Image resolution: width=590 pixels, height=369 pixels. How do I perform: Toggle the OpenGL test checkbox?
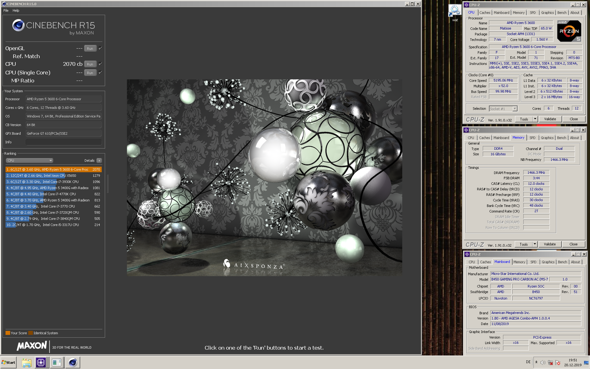coord(100,48)
